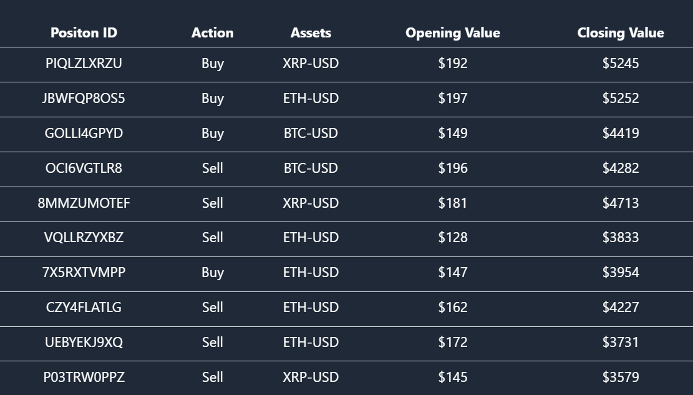Choose the CZY4FLATLG position row

pos(84,308)
